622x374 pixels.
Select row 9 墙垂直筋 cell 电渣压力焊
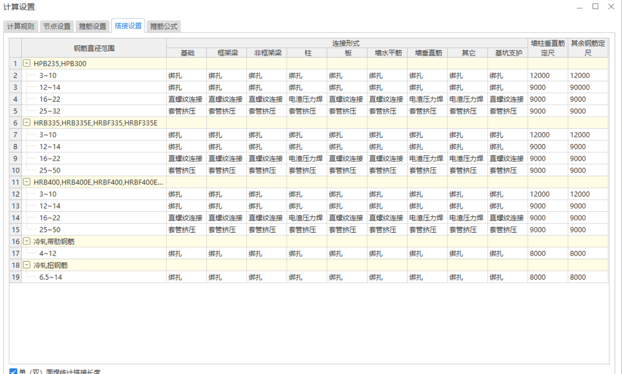(x=427, y=159)
